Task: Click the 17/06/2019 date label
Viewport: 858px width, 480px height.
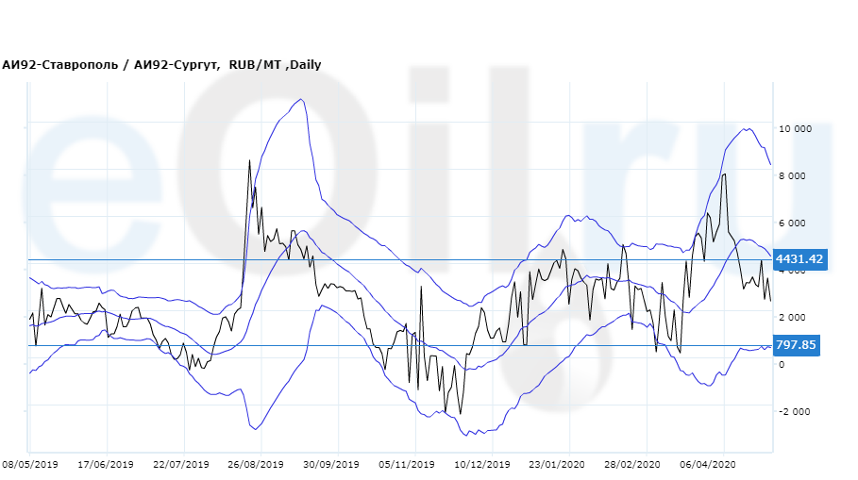Action: tap(106, 465)
